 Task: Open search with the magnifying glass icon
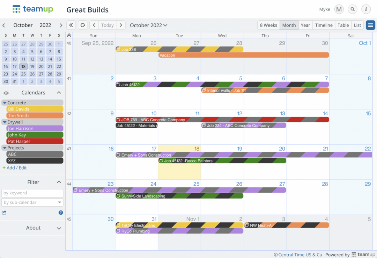coord(353,9)
